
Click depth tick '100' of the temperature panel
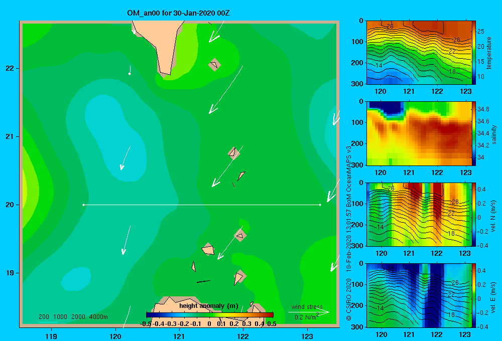357,42
